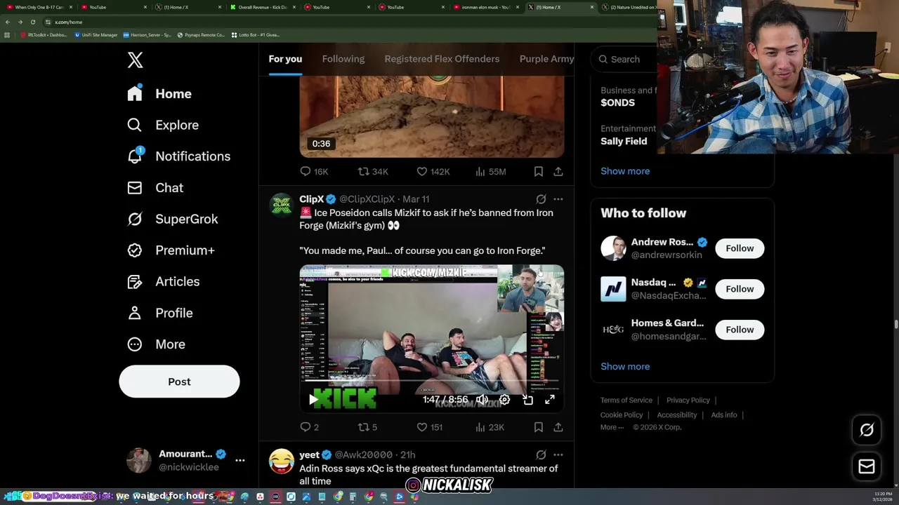The height and width of the screenshot is (505, 899).
Task: Expand the More menu in sidebar
Action: point(156,344)
